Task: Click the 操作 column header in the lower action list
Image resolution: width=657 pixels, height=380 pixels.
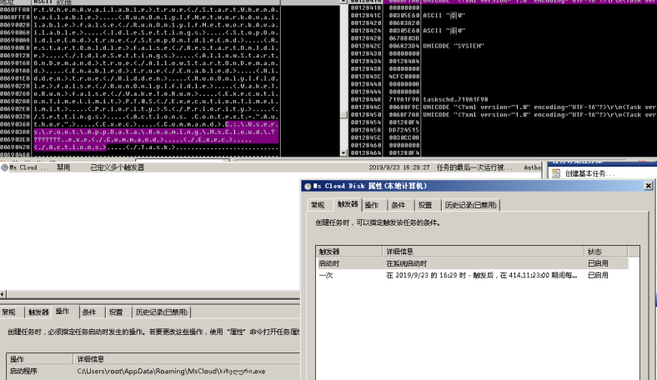Action: [x=40, y=359]
